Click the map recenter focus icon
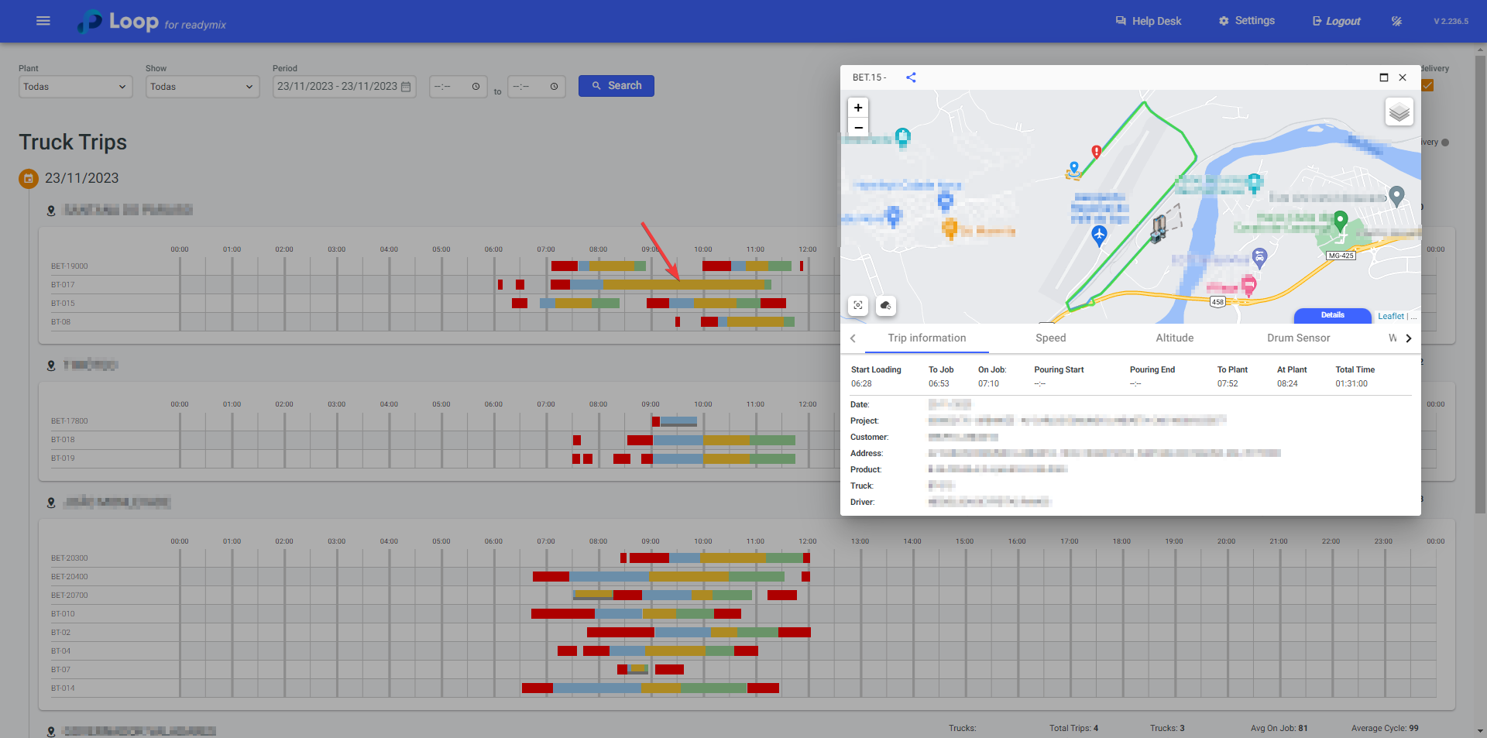The height and width of the screenshot is (738, 1487). [x=858, y=306]
